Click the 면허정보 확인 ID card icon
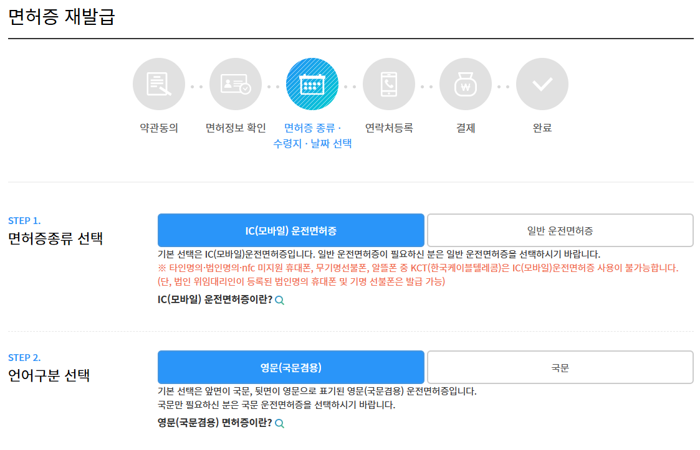700x450 pixels. 236,83
